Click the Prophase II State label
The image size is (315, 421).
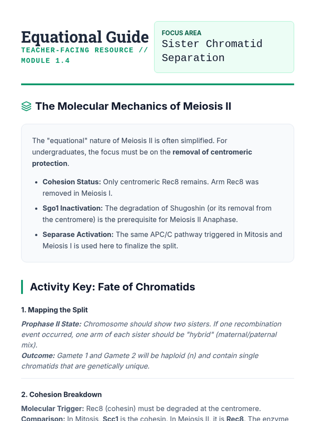(51, 324)
